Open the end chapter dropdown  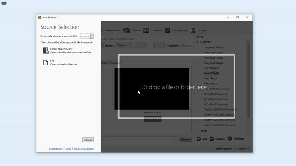159,45
